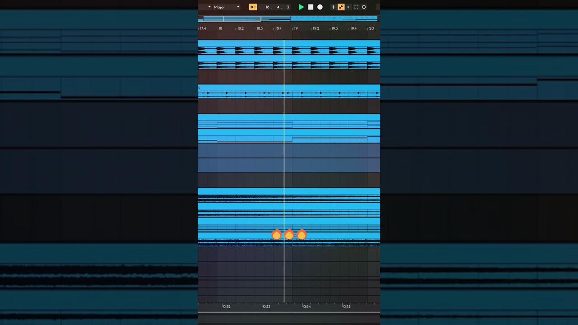Click ruler marker 19.2
This screenshot has height=325, width=578.
(x=316, y=28)
